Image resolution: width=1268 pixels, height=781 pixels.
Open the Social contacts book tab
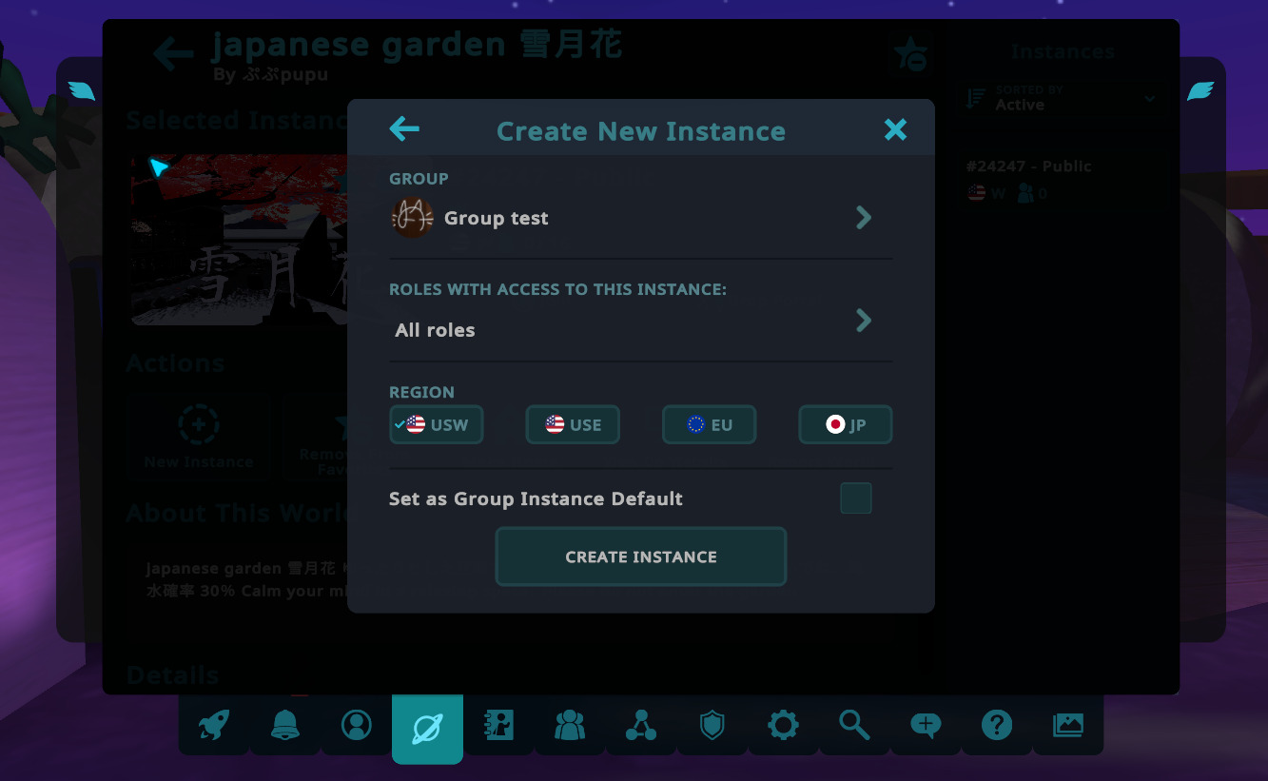tap(498, 727)
